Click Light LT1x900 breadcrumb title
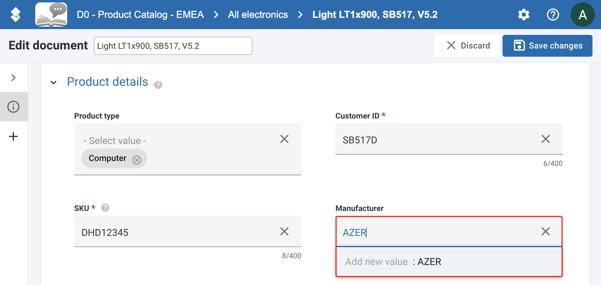The width and height of the screenshot is (601, 285). pyautogui.click(x=375, y=15)
